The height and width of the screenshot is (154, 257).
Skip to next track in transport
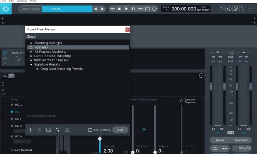click(x=140, y=9)
